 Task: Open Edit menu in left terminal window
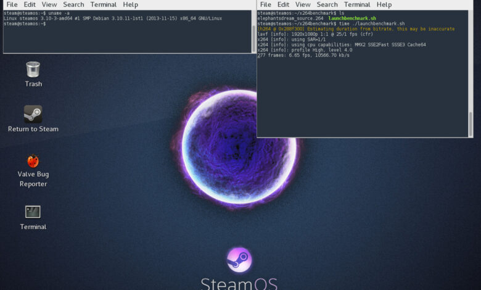pyautogui.click(x=30, y=4)
